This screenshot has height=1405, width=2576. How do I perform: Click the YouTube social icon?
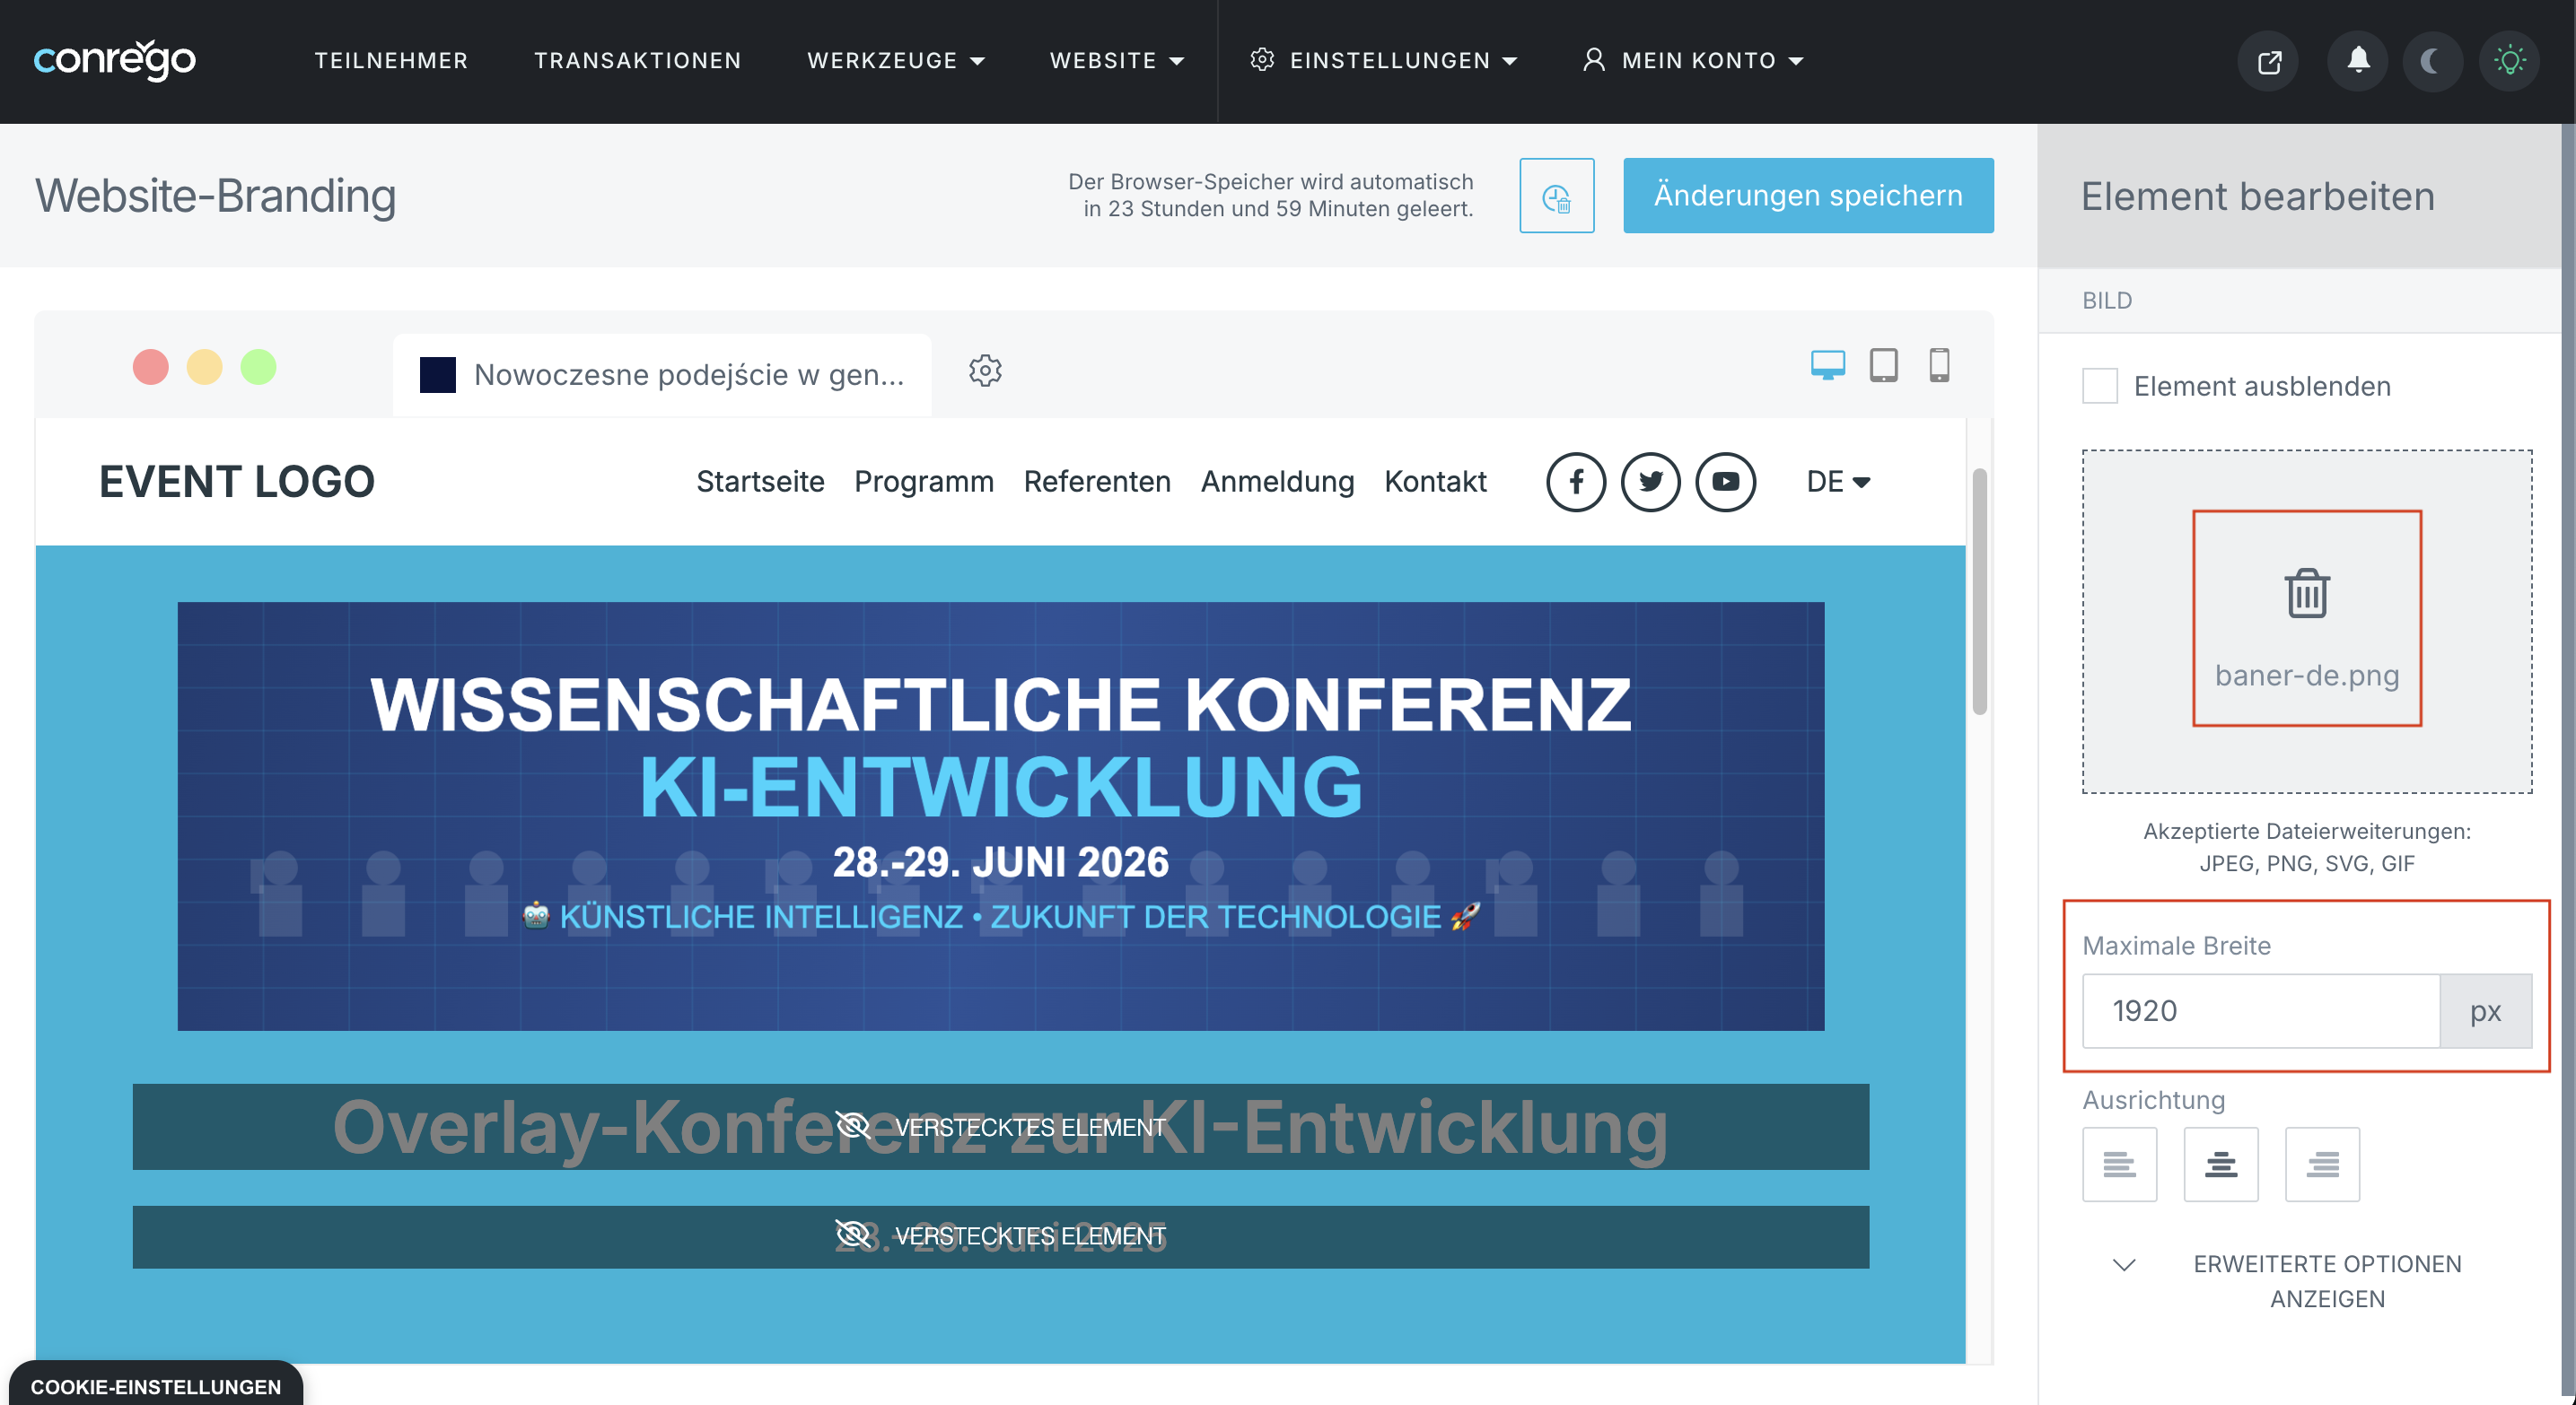(1725, 482)
